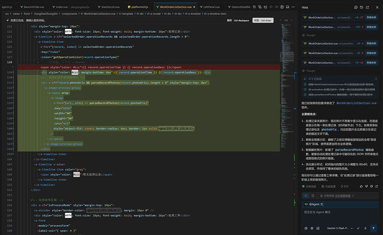Click the a-timeline-item breadcrumb
The height and width of the screenshot is (235, 383).
[x=215, y=14]
